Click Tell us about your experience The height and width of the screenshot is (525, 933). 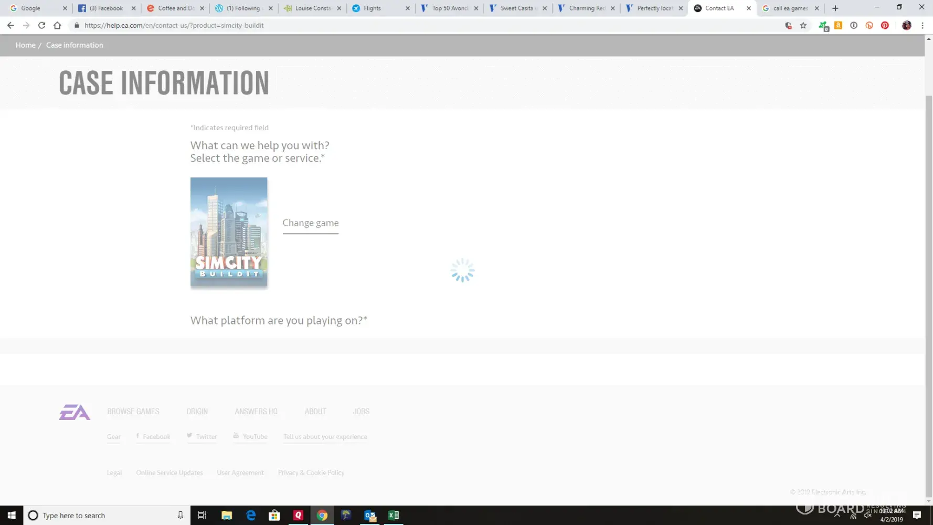click(325, 437)
